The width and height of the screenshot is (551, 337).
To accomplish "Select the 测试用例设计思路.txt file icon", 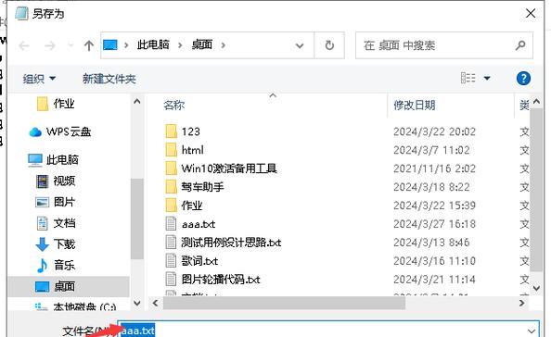I will [171, 243].
